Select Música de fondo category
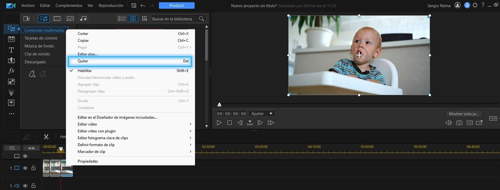The image size is (500, 190). [39, 46]
